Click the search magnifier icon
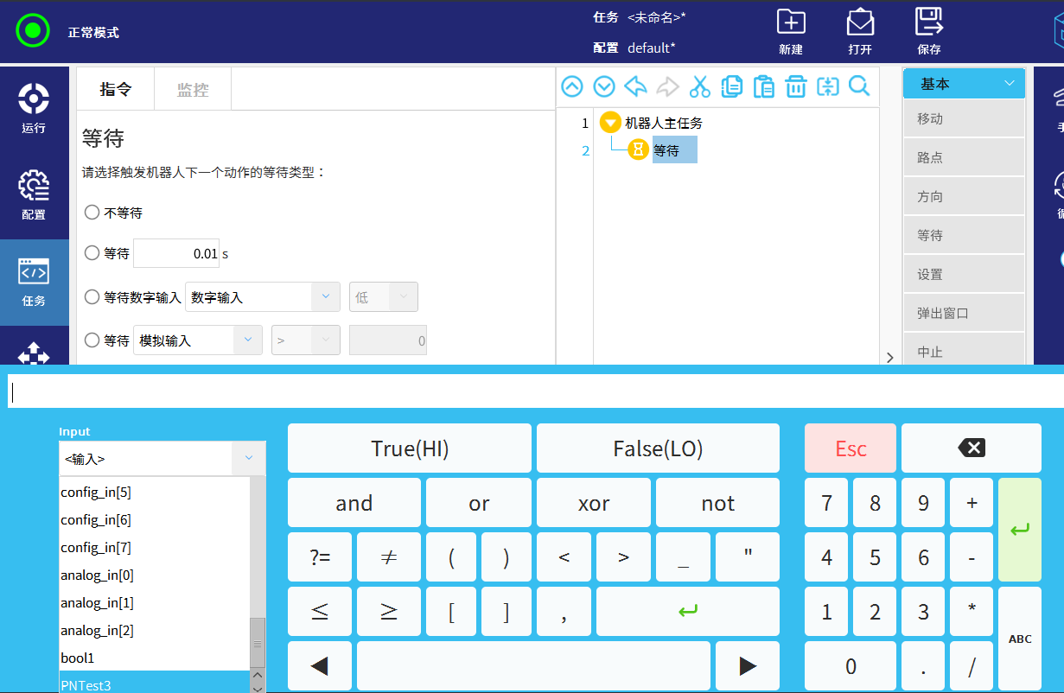 click(x=859, y=86)
